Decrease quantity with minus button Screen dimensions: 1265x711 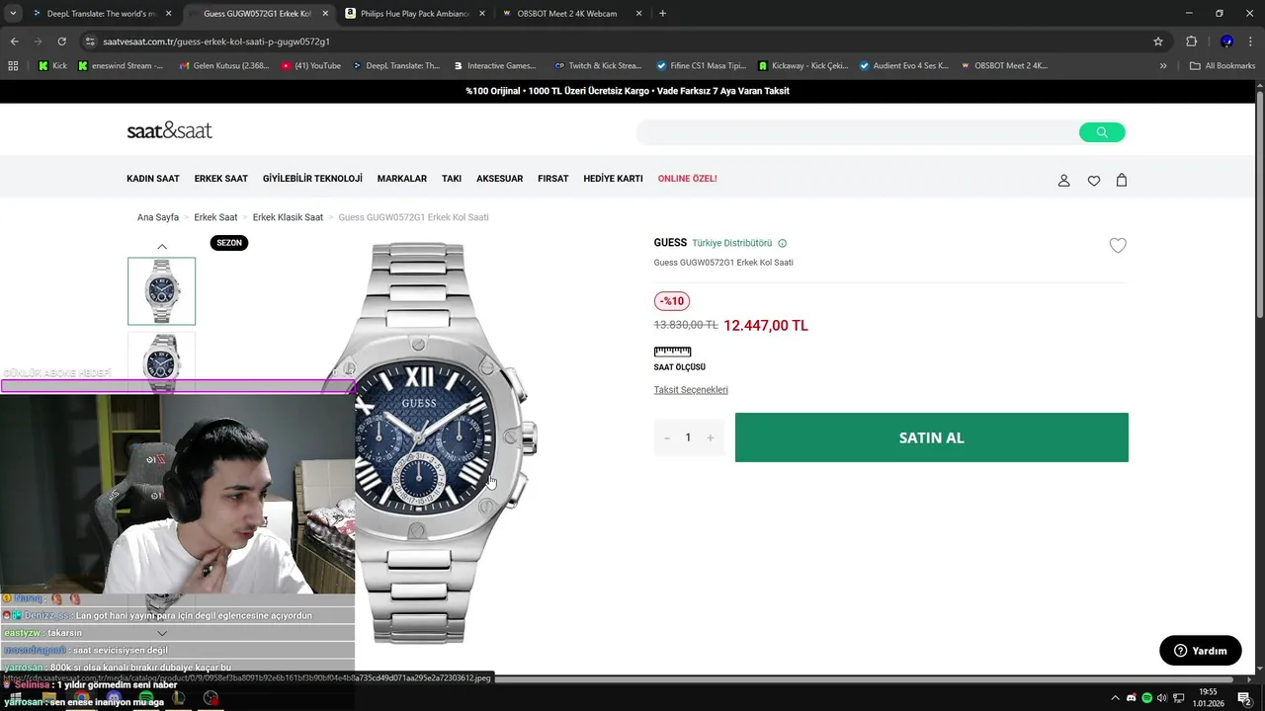click(667, 437)
